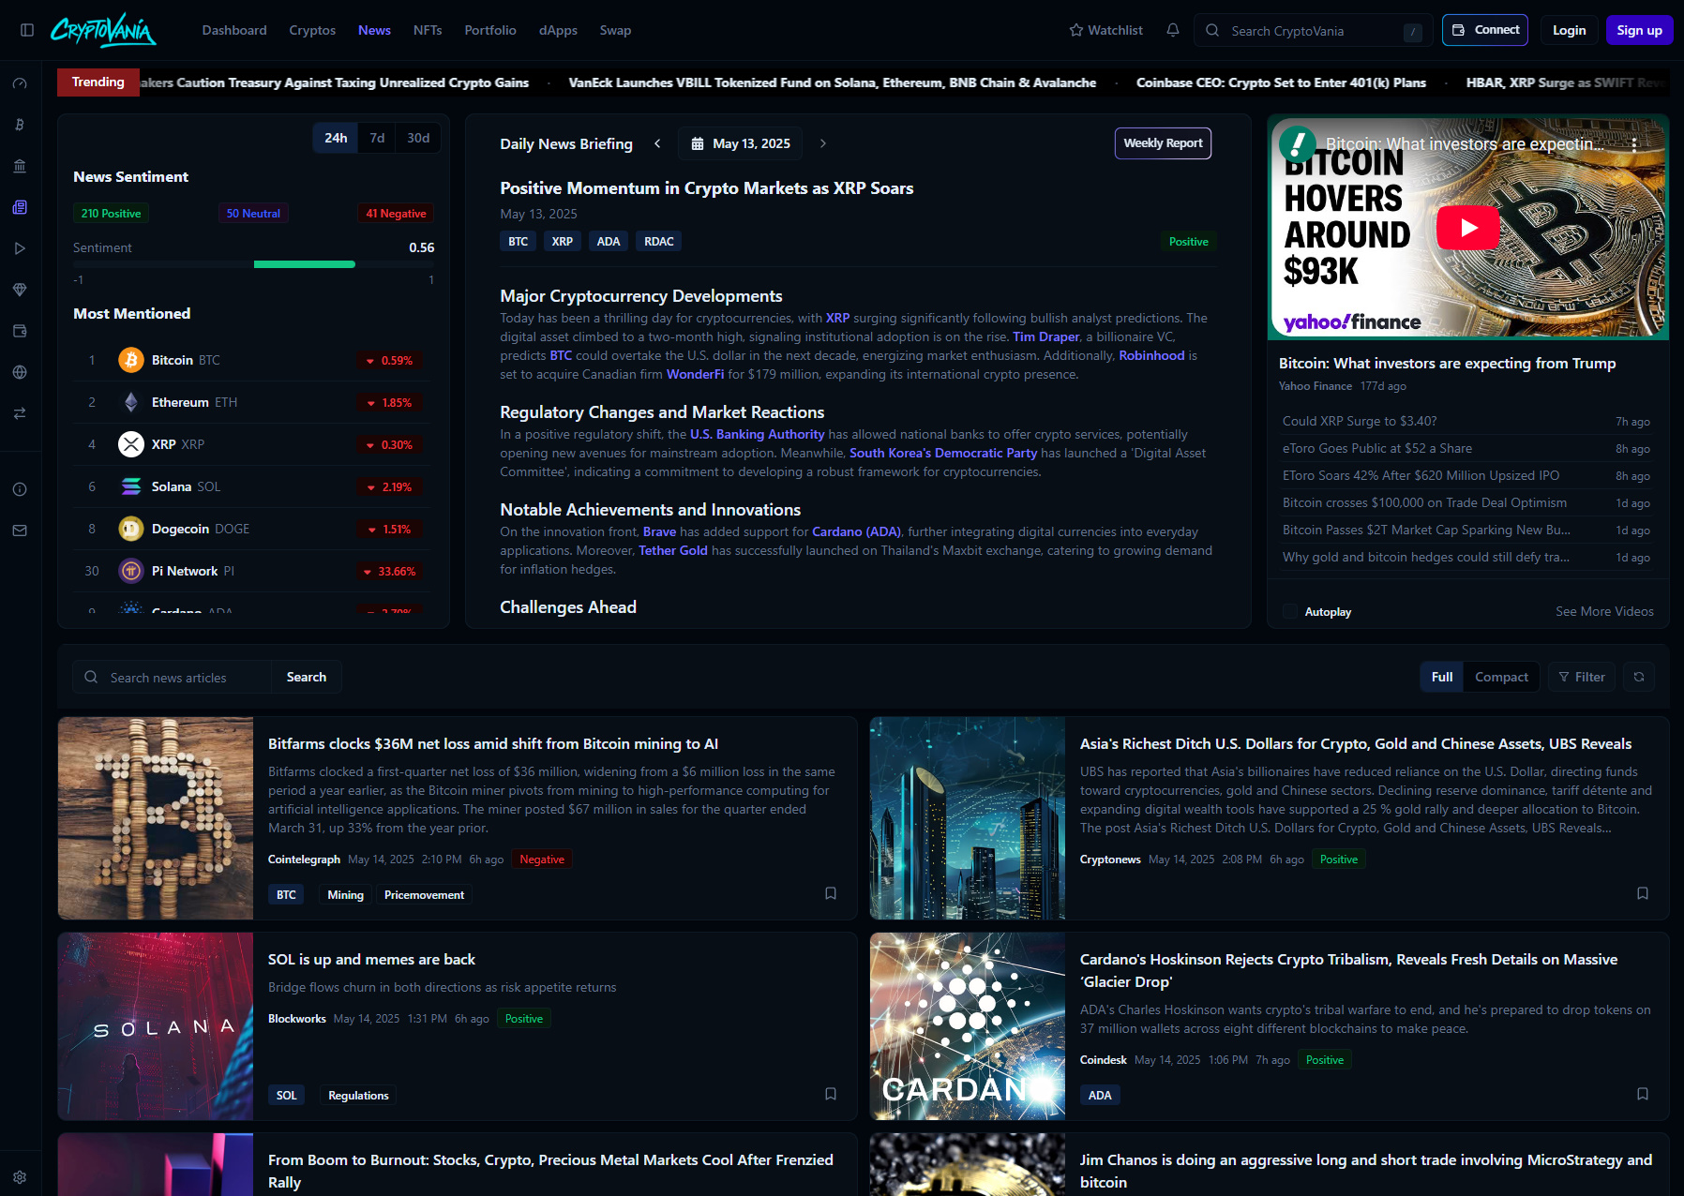Open the video options three-dot menu
Screen dimensions: 1684x1196
[1634, 144]
